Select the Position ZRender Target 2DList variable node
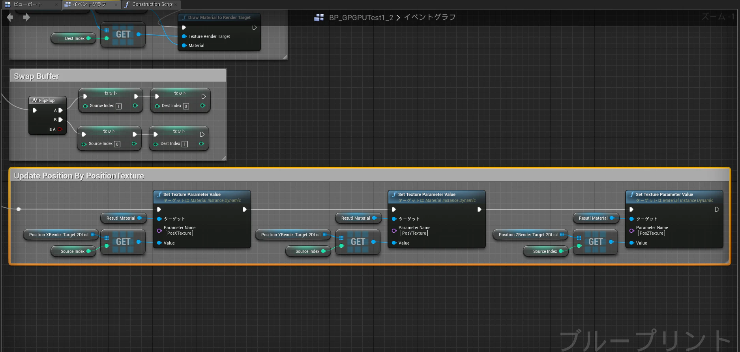The width and height of the screenshot is (740, 352). (530, 235)
